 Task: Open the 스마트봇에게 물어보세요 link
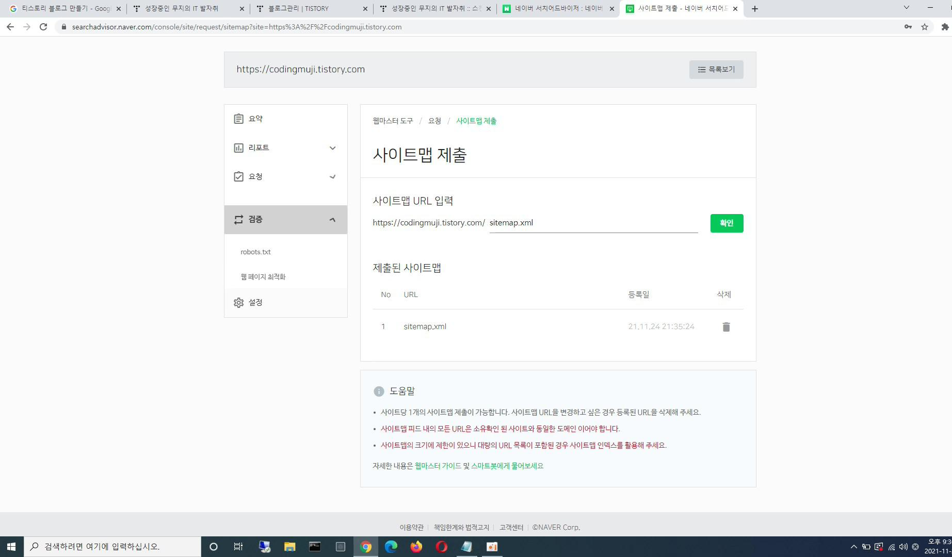click(x=507, y=466)
